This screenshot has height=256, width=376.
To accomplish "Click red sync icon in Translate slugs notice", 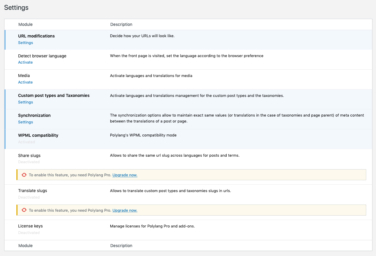I will (x=24, y=211).
